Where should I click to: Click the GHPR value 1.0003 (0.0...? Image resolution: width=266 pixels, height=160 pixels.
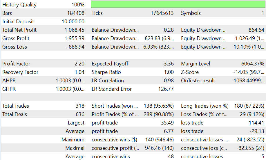coord(70,89)
